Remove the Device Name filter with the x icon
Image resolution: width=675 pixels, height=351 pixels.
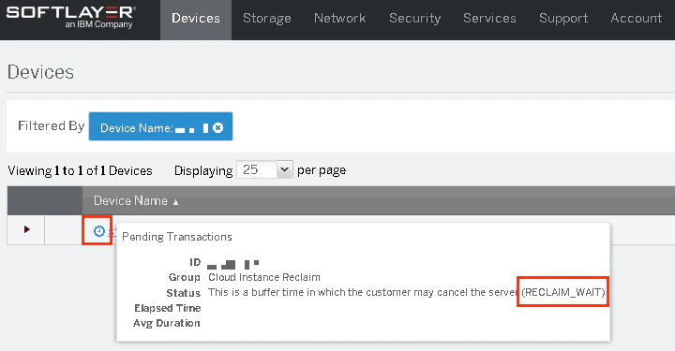[x=218, y=127]
